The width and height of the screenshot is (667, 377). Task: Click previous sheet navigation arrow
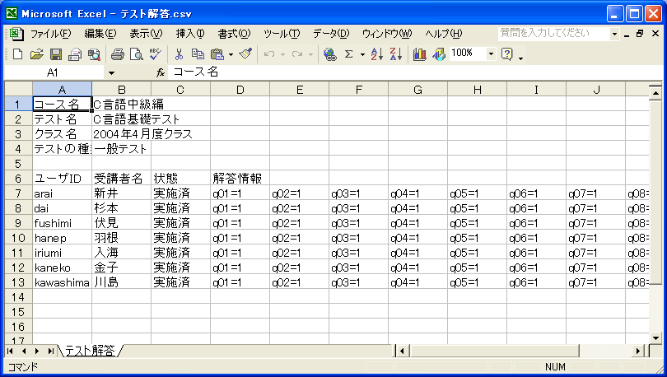pyautogui.click(x=23, y=351)
